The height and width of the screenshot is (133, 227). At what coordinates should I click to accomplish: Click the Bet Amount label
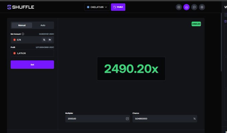click(x=16, y=34)
